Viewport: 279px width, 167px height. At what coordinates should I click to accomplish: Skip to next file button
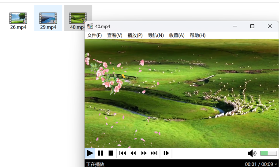pos(154,153)
